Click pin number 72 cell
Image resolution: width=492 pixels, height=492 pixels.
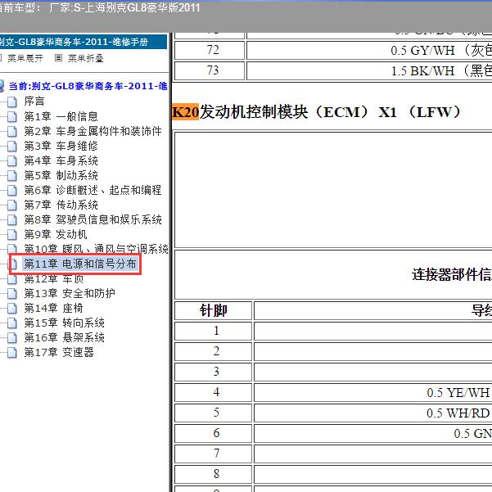point(210,50)
